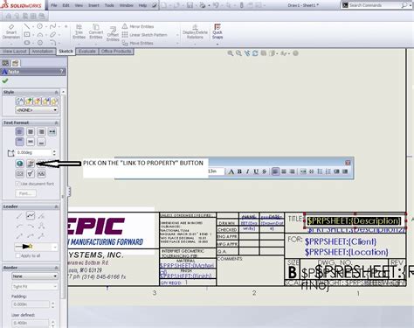Collapse the Leader section
The height and width of the screenshot is (328, 414).
pos(57,206)
